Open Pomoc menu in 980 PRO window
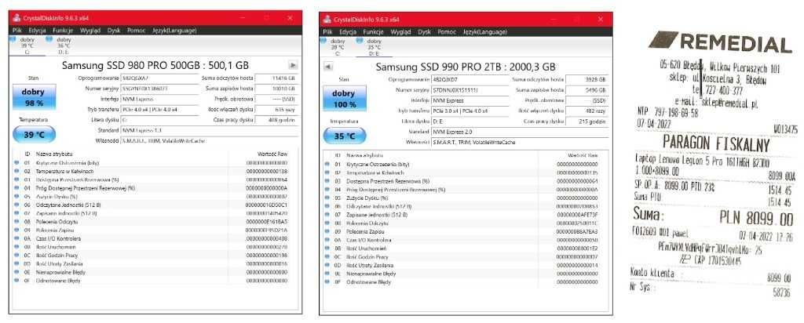The image size is (804, 323). coord(137,31)
